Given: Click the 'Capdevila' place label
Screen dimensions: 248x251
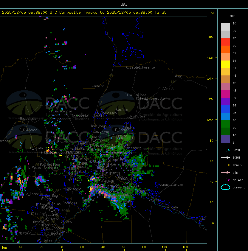Looking at the screenshot, I should pos(80,116).
